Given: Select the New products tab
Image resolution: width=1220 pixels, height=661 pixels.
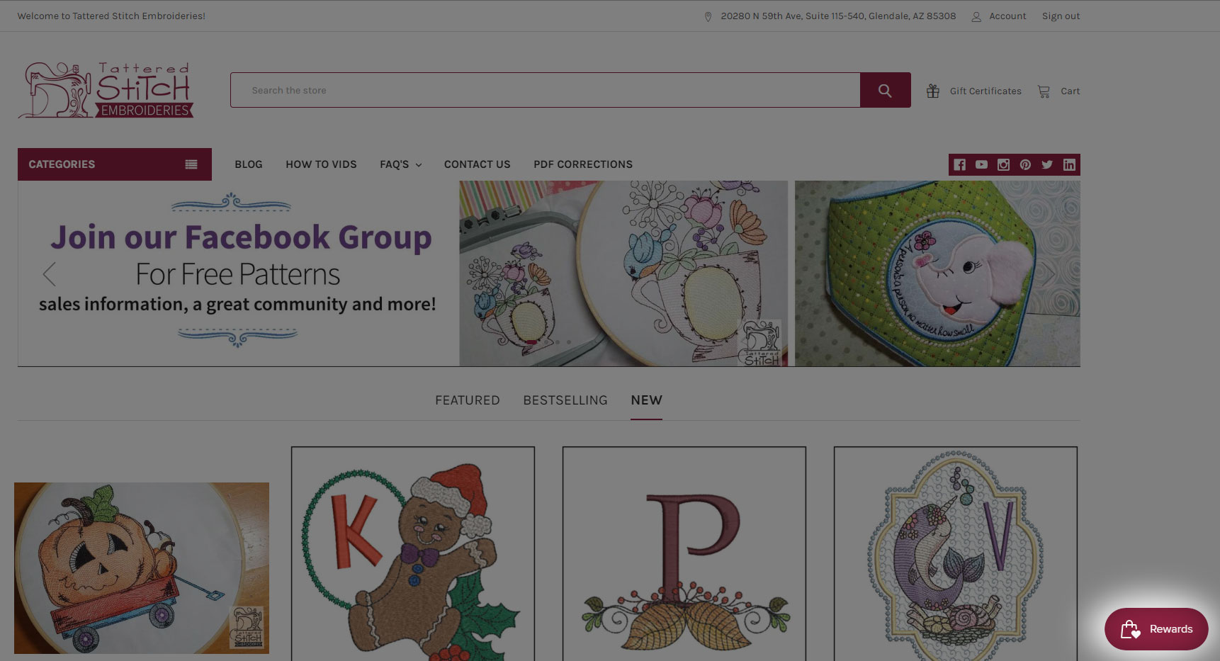Looking at the screenshot, I should [x=647, y=400].
